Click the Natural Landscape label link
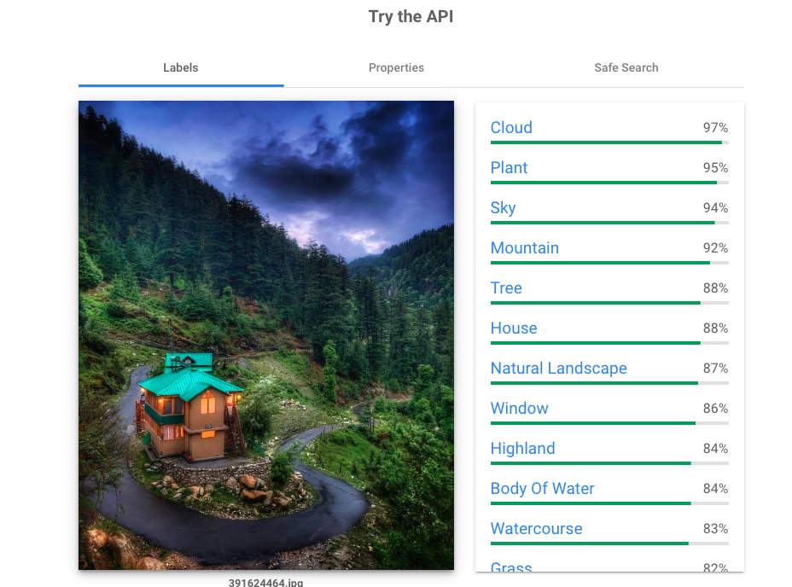This screenshot has height=587, width=792. 559,369
